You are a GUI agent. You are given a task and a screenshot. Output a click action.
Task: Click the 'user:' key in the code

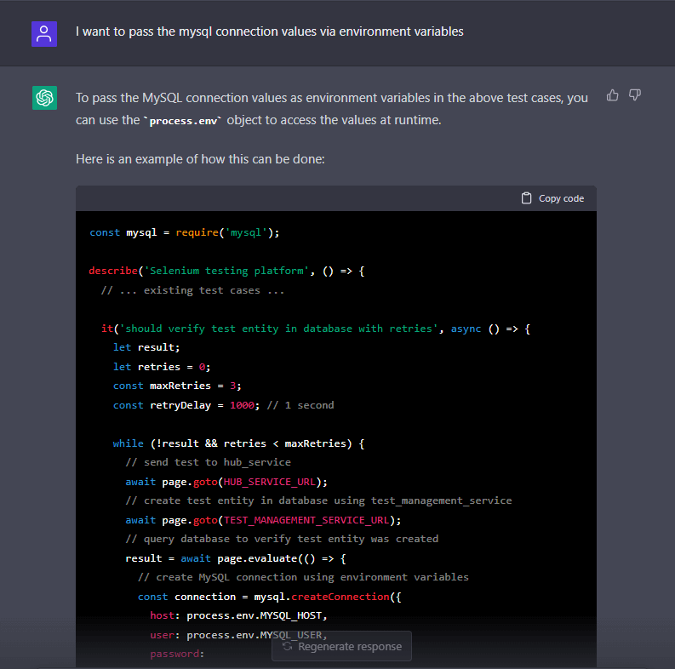(x=164, y=636)
